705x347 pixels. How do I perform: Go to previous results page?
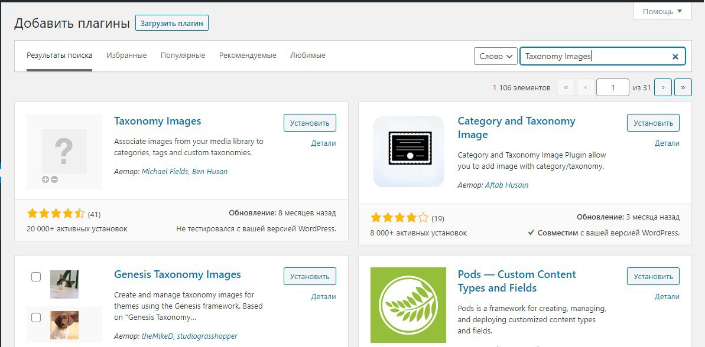(x=586, y=87)
